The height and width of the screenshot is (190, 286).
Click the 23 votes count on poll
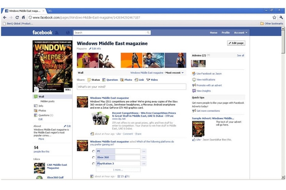(x=121, y=176)
